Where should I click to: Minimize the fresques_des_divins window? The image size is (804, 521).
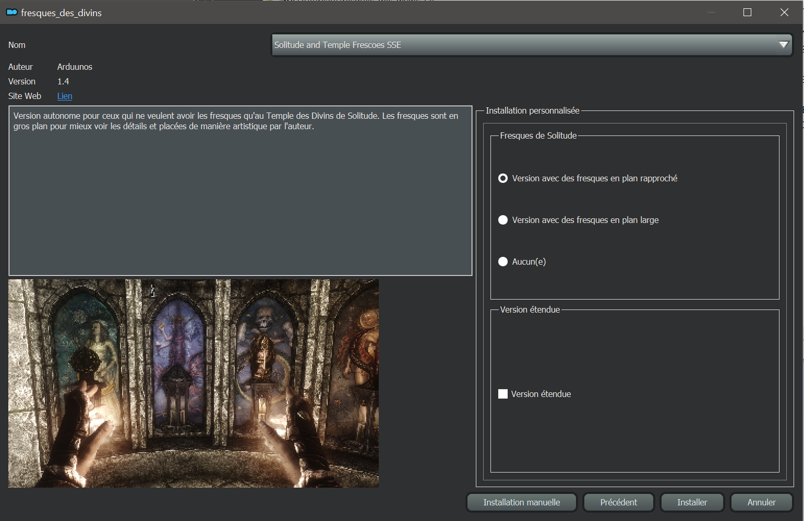[711, 12]
